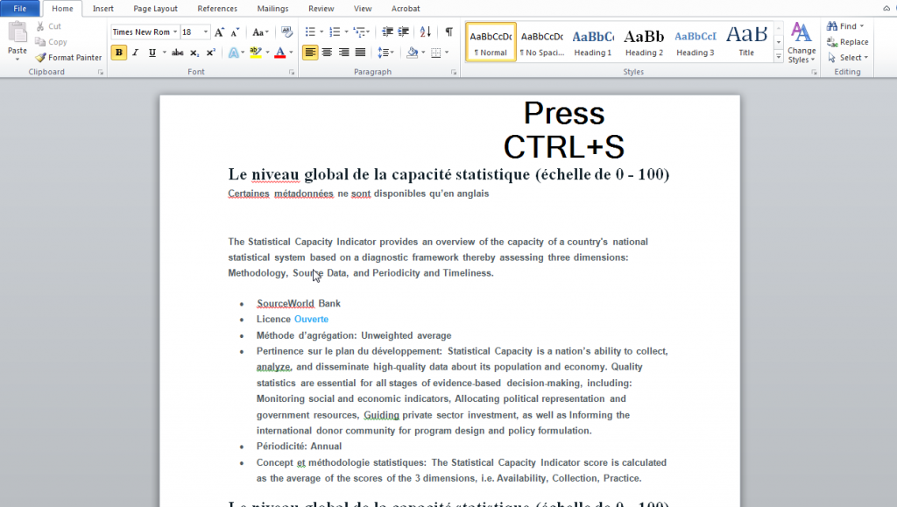Expand the Styles gallery More arrow

779,57
